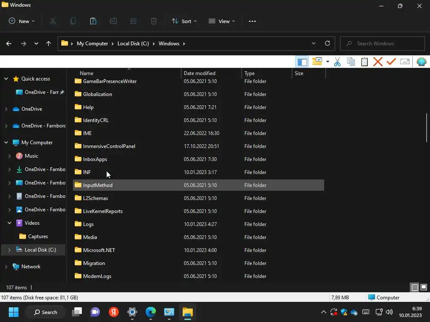This screenshot has width=430, height=322.
Task: Click the red X Delete icon
Action: [378, 62]
